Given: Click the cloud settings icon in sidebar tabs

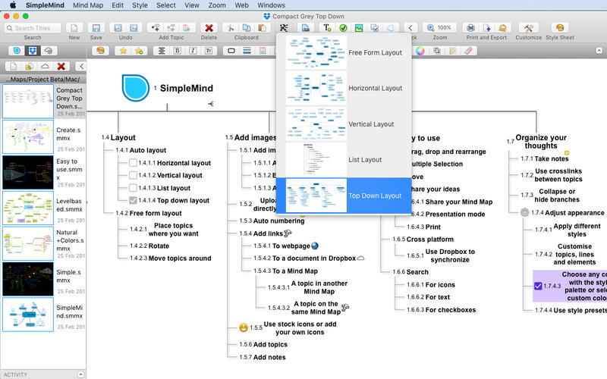Looking at the screenshot, I should click(x=49, y=51).
